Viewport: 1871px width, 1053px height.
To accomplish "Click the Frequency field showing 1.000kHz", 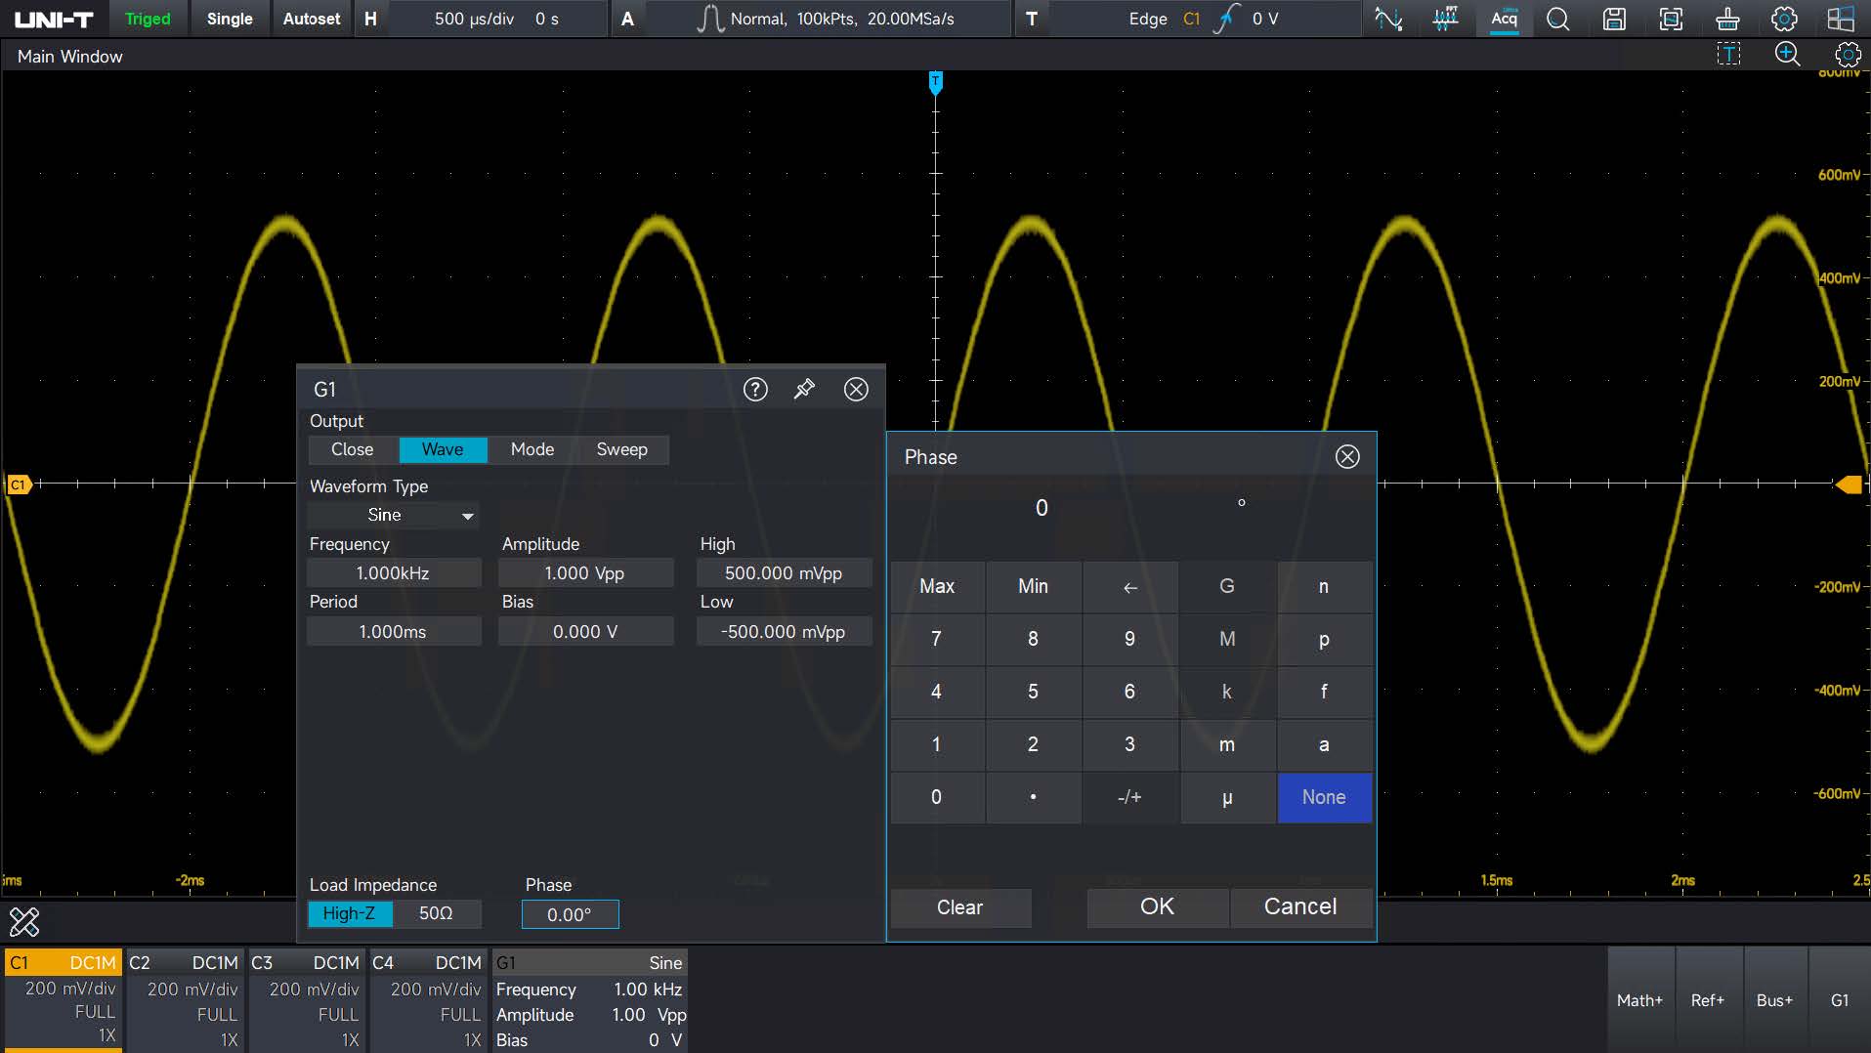I will click(x=393, y=573).
